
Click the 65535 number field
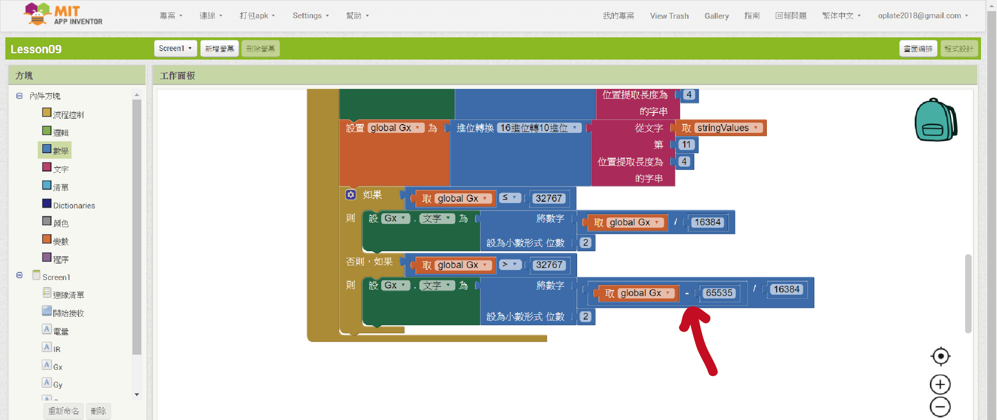(718, 293)
